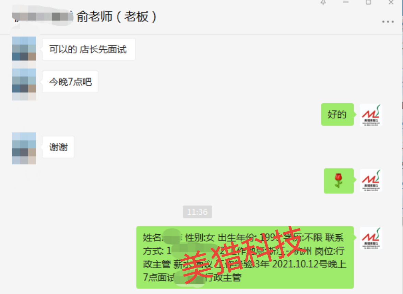The width and height of the screenshot is (403, 294).
Task: Select the 可以的 店长先面试 message bubble
Action: coord(89,49)
